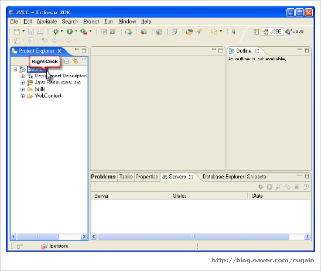
Task: Open the Run dropdown arrow next to green button
Action: 76,31
